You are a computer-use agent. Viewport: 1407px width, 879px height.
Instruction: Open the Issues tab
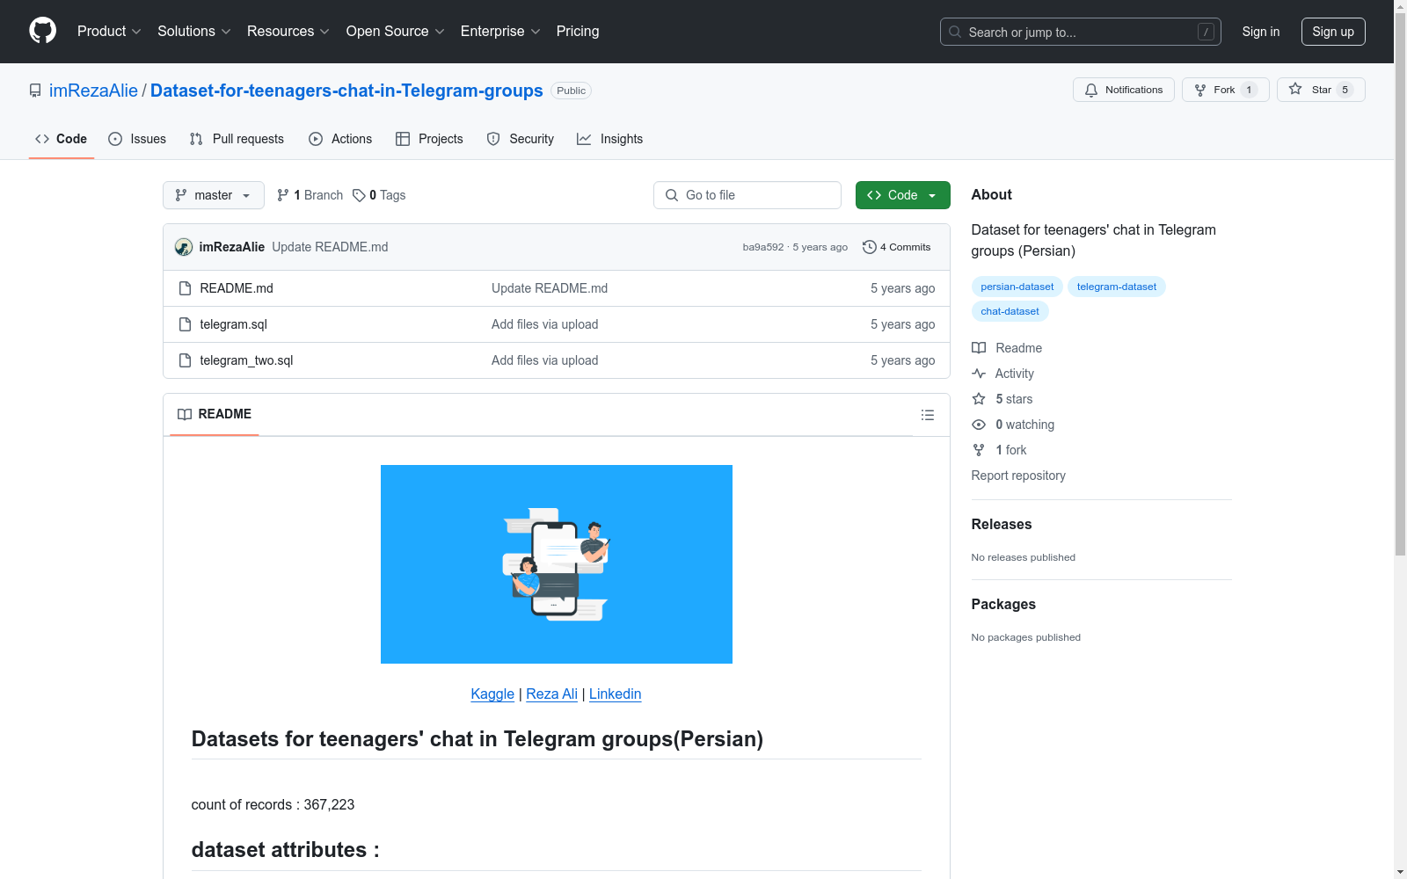click(137, 139)
